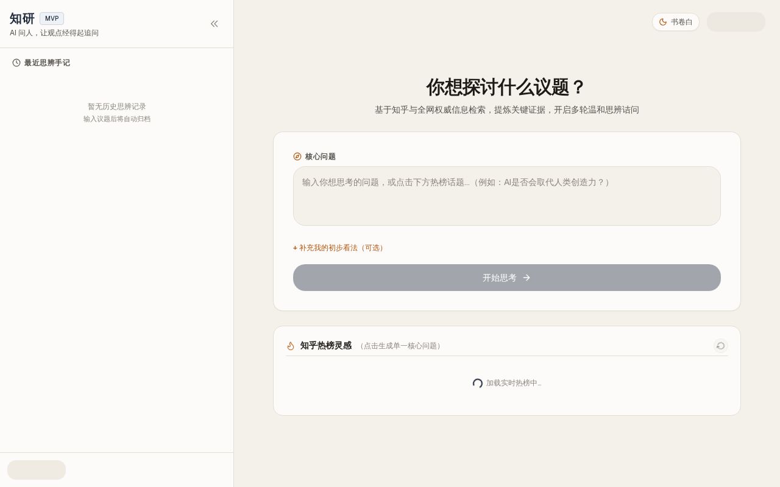
Task: Expand 补充我的初步看法（可选）
Action: (339, 248)
